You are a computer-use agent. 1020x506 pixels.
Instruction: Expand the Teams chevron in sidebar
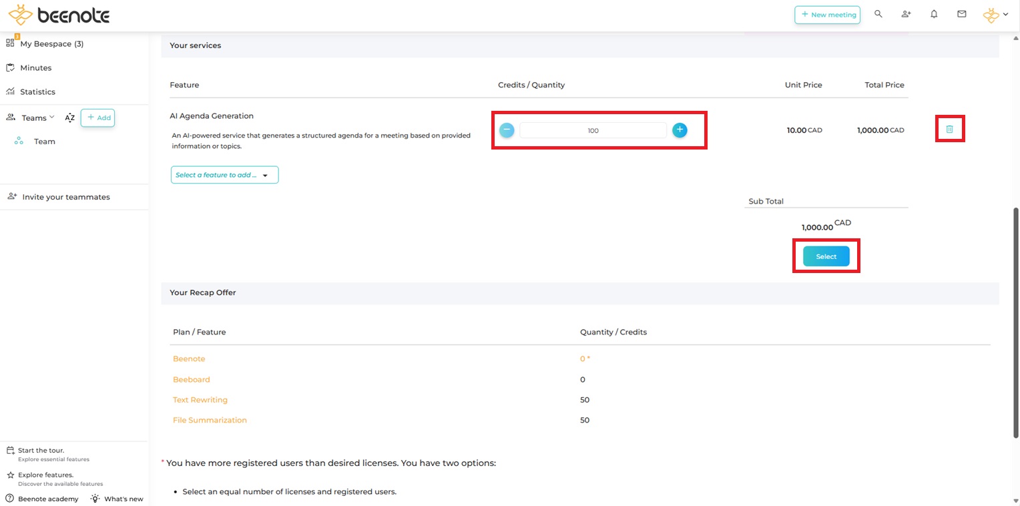tap(52, 117)
